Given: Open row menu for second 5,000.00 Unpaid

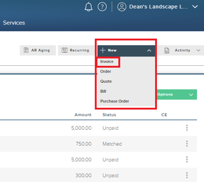Looking at the screenshot, I should pyautogui.click(x=187, y=159).
